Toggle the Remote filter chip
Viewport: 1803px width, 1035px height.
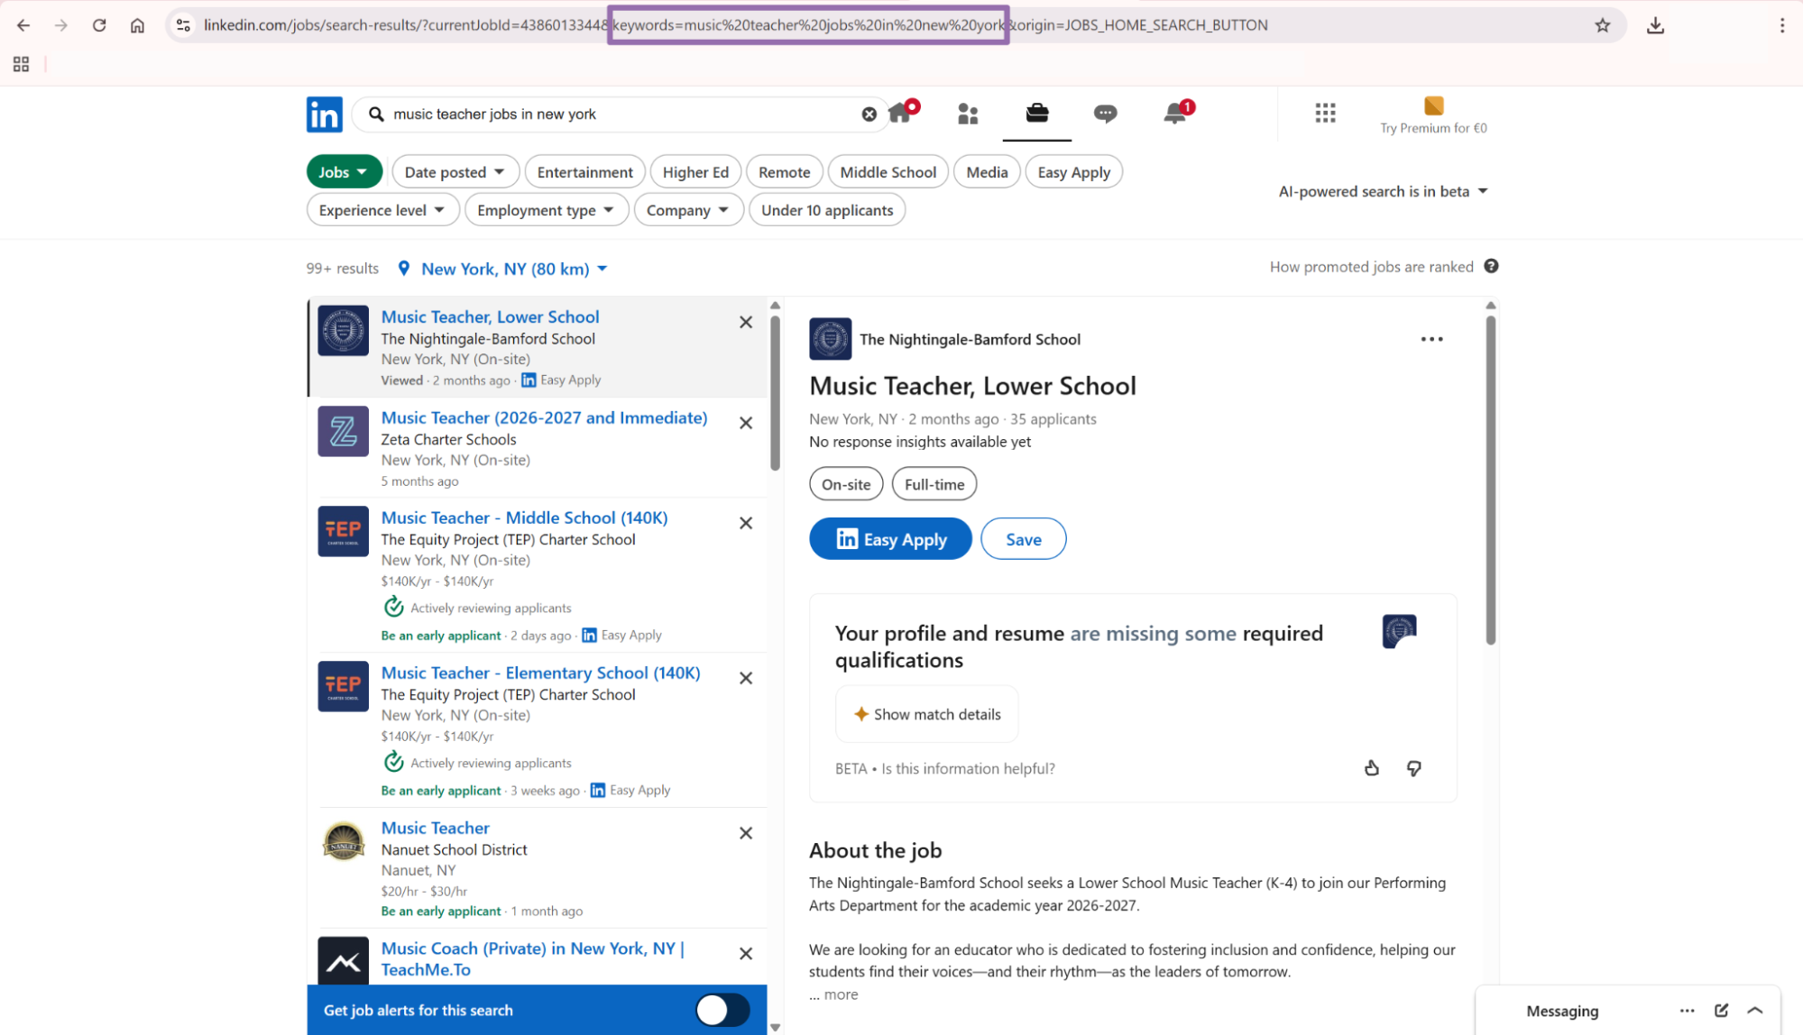tap(784, 172)
